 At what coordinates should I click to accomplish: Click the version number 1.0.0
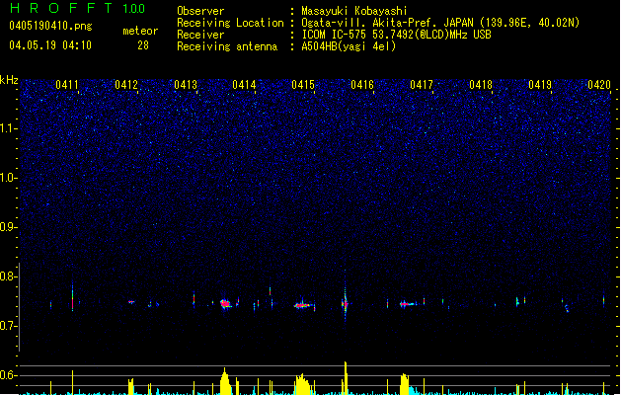[x=133, y=8]
